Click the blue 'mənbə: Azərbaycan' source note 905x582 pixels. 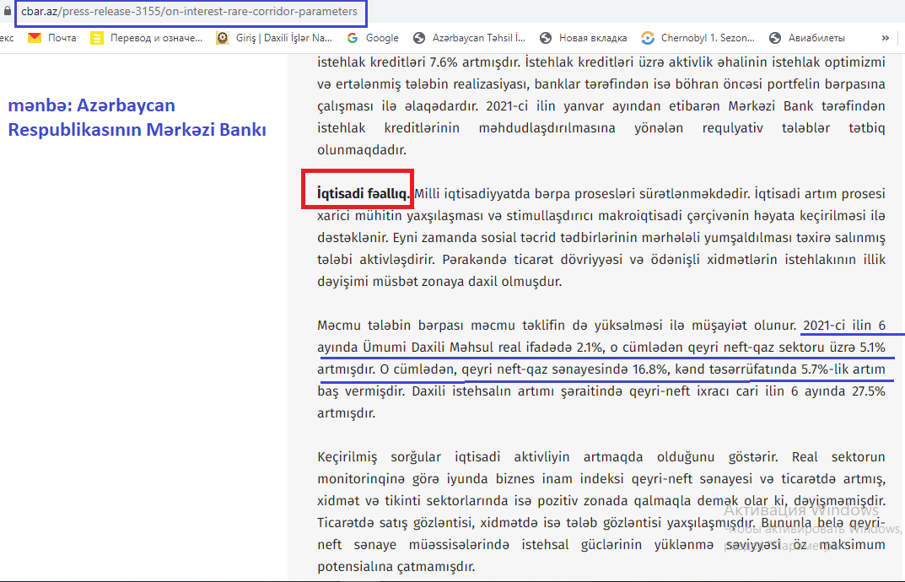point(92,105)
